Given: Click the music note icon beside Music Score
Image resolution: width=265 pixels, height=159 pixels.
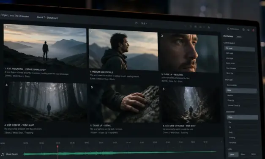Looking at the screenshot, I should pyautogui.click(x=3, y=154).
